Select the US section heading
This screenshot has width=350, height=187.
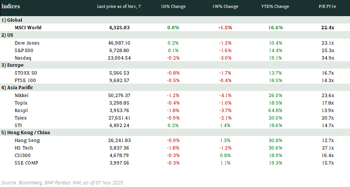tap(8, 35)
